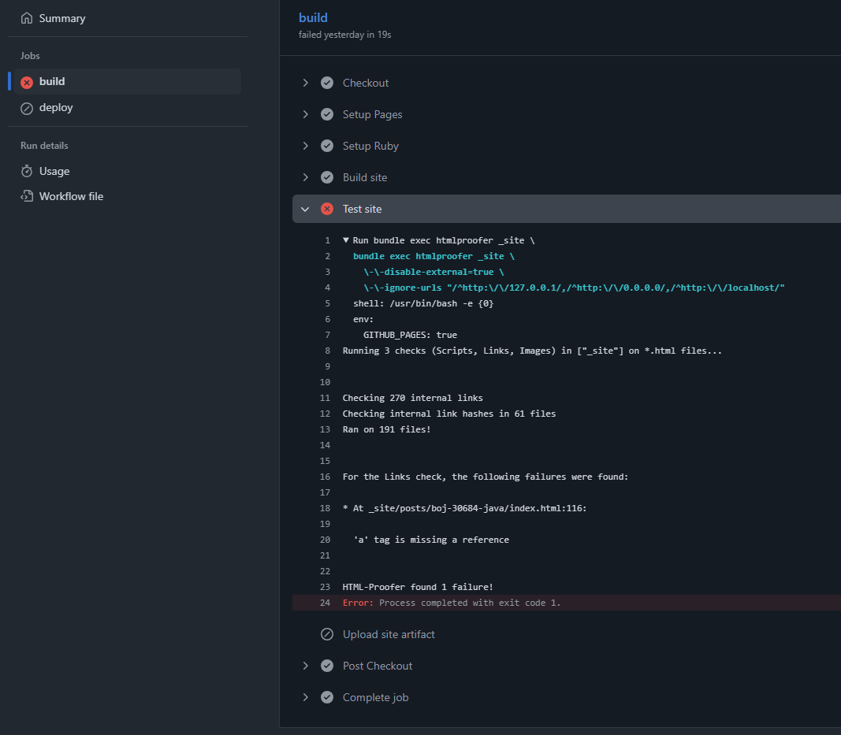This screenshot has width=841, height=735.
Task: Click log line number 1
Action: click(327, 240)
